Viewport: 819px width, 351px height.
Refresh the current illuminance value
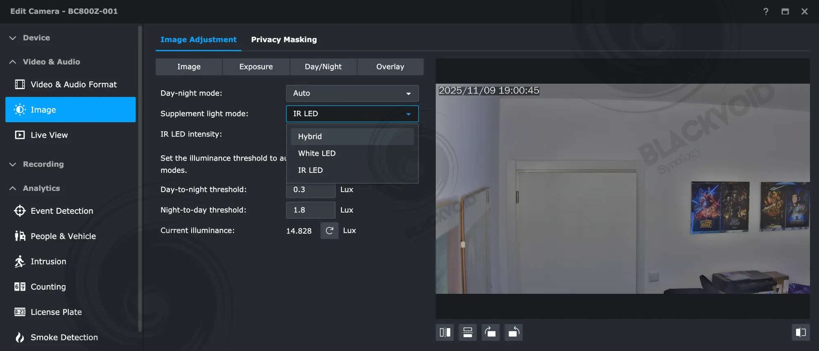point(329,231)
